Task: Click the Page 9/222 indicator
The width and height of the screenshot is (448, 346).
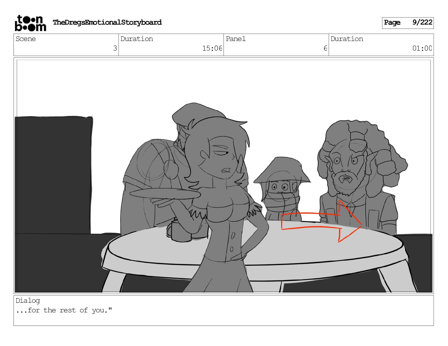Action: (x=408, y=23)
